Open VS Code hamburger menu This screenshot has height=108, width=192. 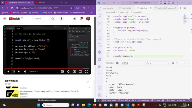click(104, 3)
